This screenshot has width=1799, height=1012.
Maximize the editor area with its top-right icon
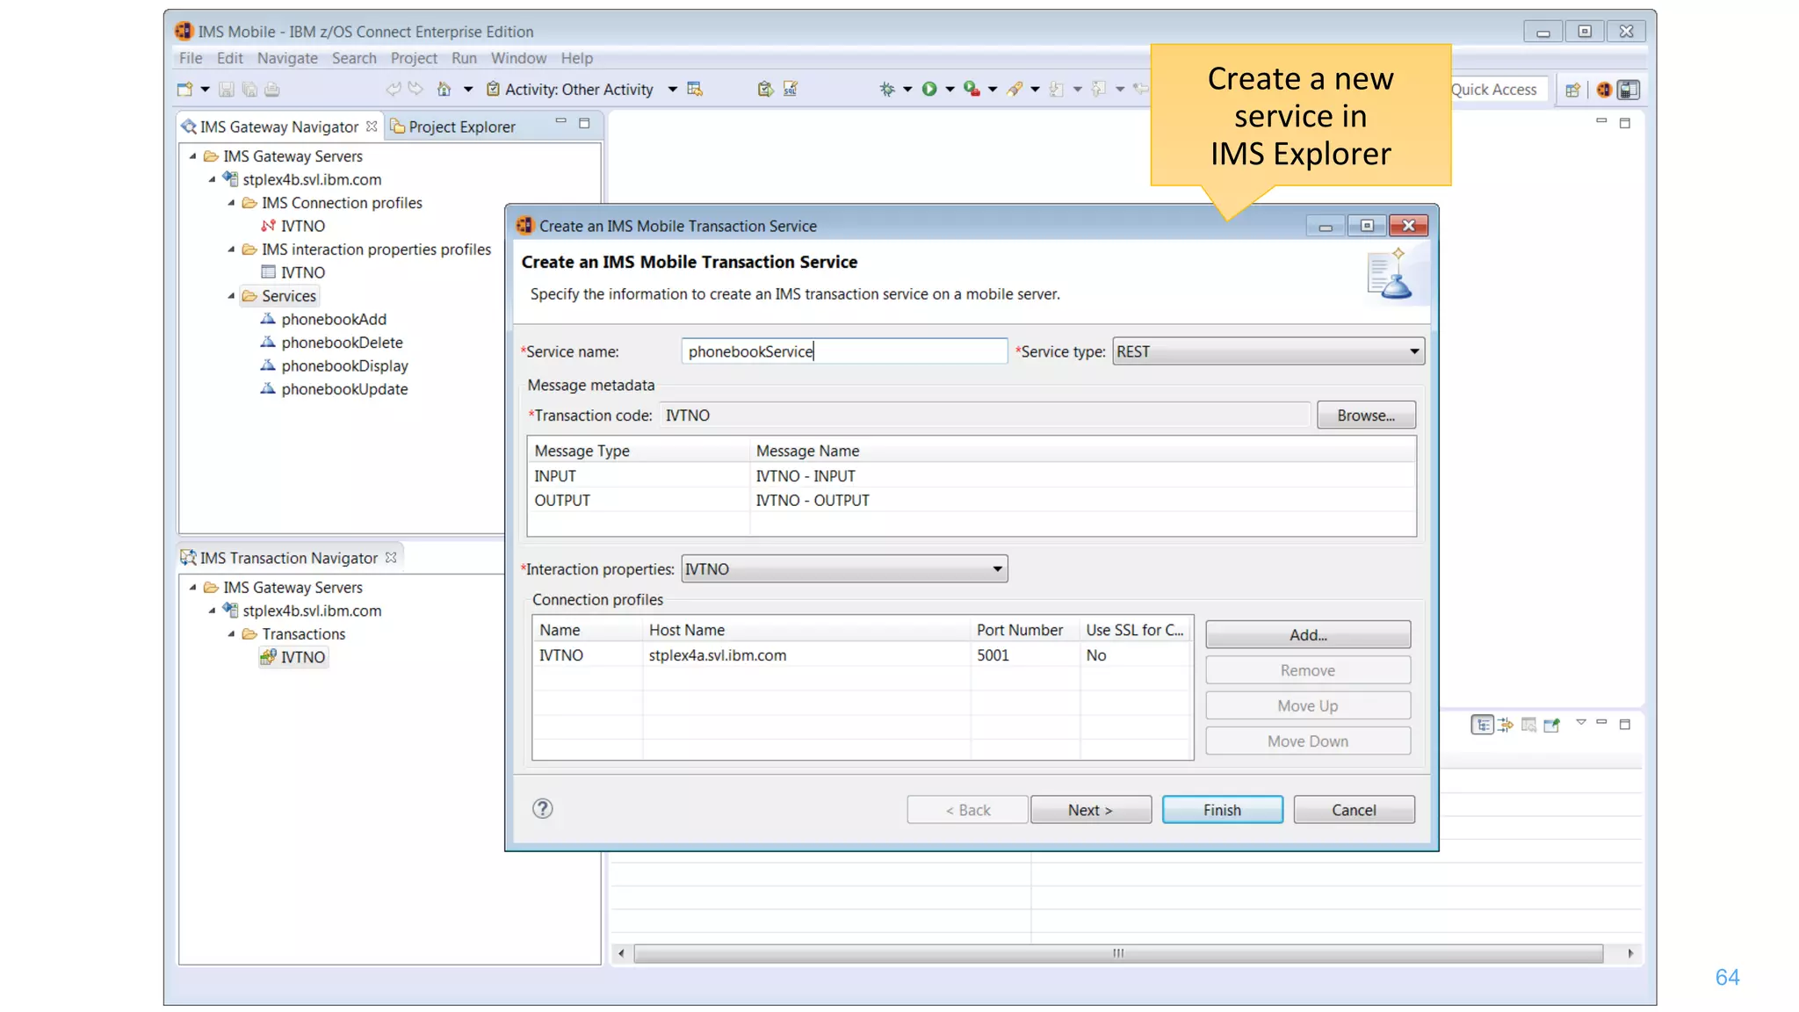click(x=1625, y=123)
